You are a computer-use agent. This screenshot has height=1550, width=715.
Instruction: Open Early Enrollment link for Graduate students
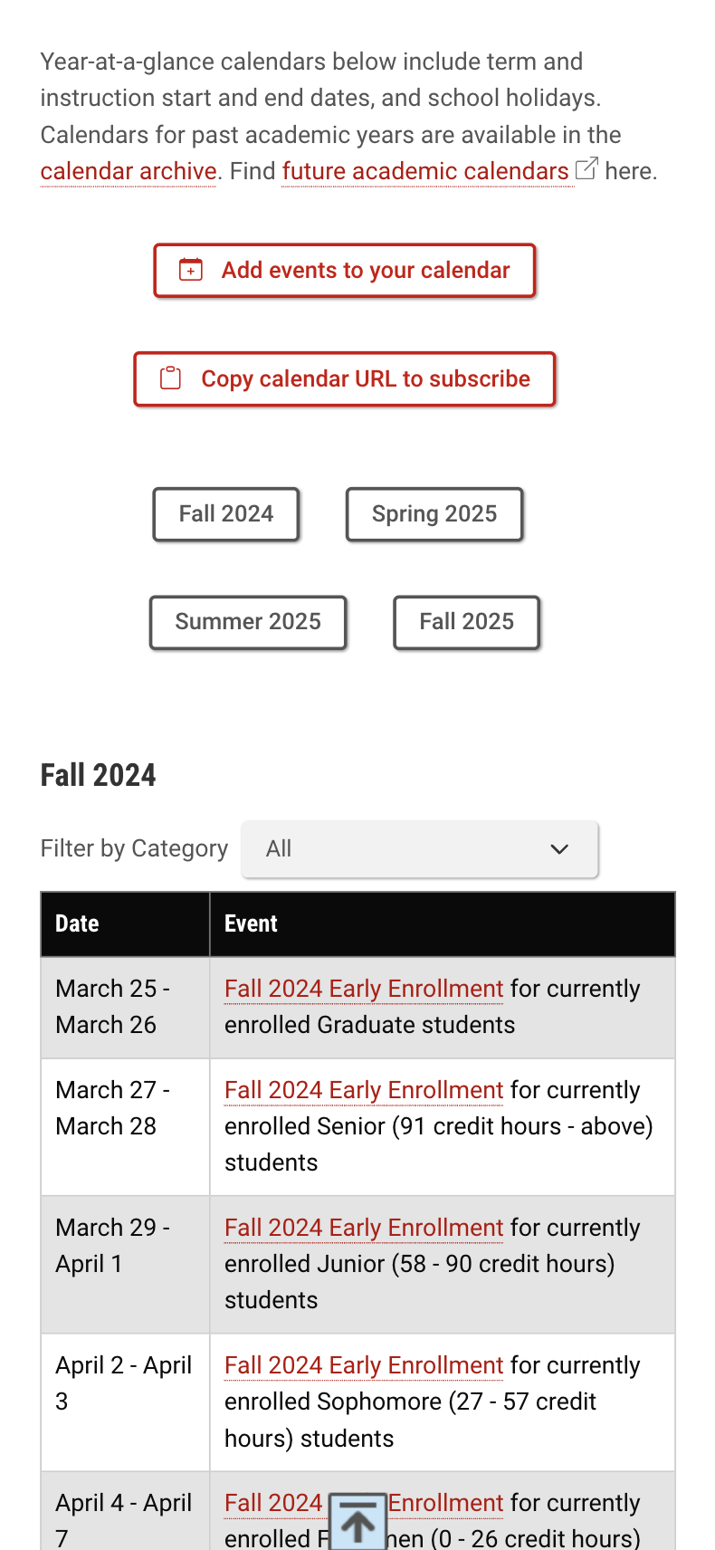pyautogui.click(x=363, y=989)
